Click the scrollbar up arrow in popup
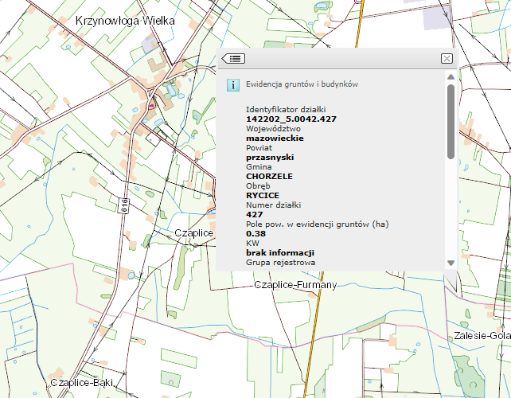Image resolution: width=511 pixels, height=398 pixels. pos(451,78)
